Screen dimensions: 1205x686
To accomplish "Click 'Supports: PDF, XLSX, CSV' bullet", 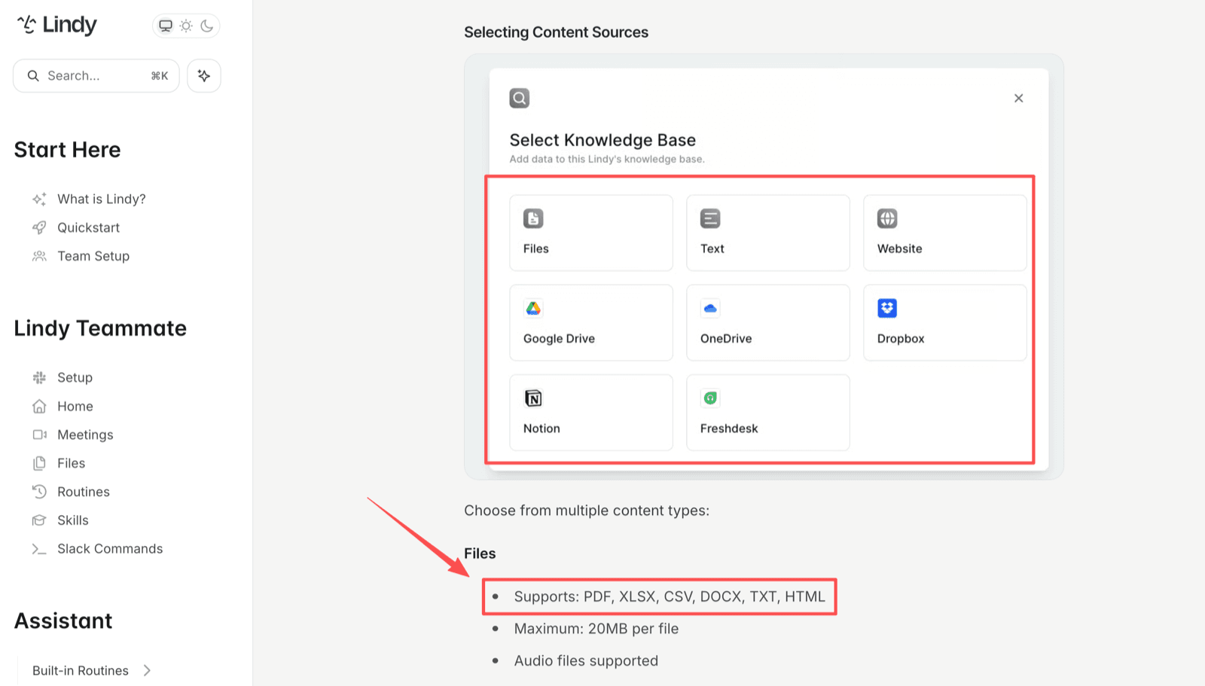I will pyautogui.click(x=670, y=596).
